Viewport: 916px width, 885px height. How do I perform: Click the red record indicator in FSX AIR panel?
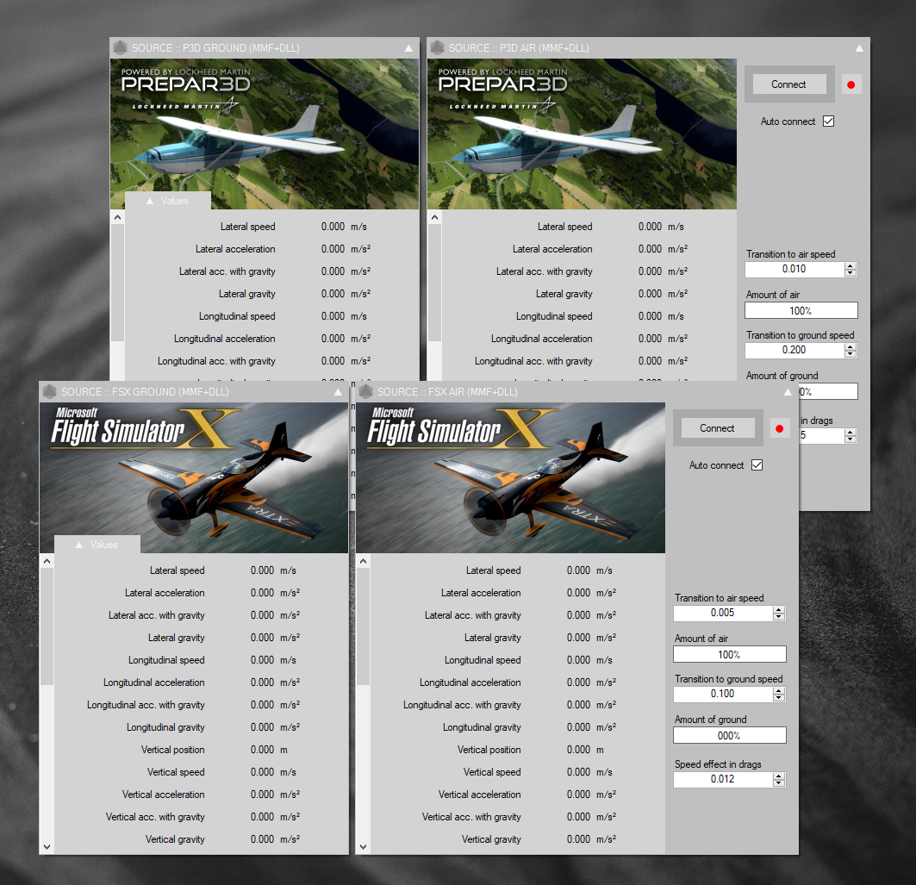779,428
